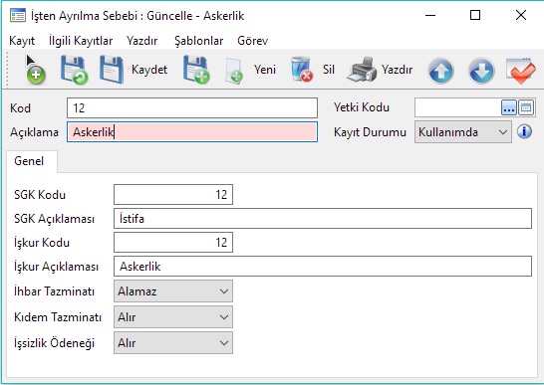Click the Açıklama input field
This screenshot has height=385, width=544.
192,132
